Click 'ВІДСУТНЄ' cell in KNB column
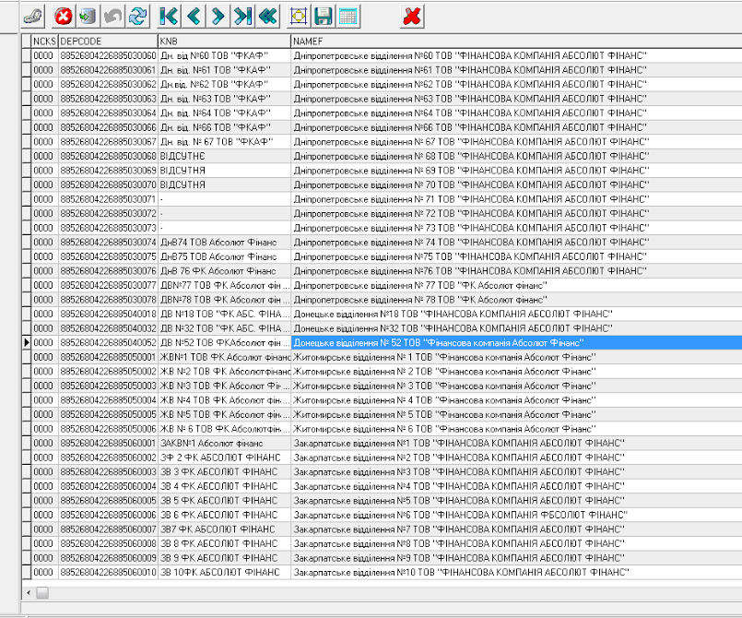The image size is (742, 618). tap(224, 156)
